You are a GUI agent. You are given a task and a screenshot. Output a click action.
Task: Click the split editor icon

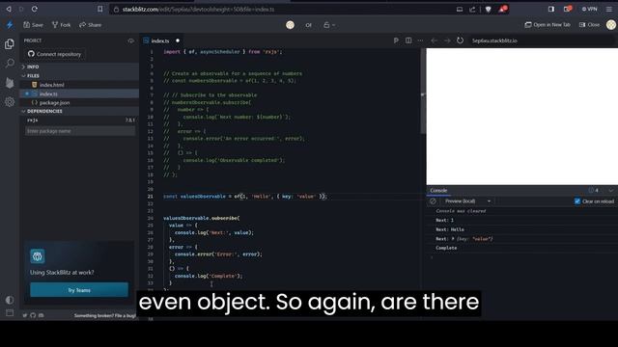(x=408, y=40)
